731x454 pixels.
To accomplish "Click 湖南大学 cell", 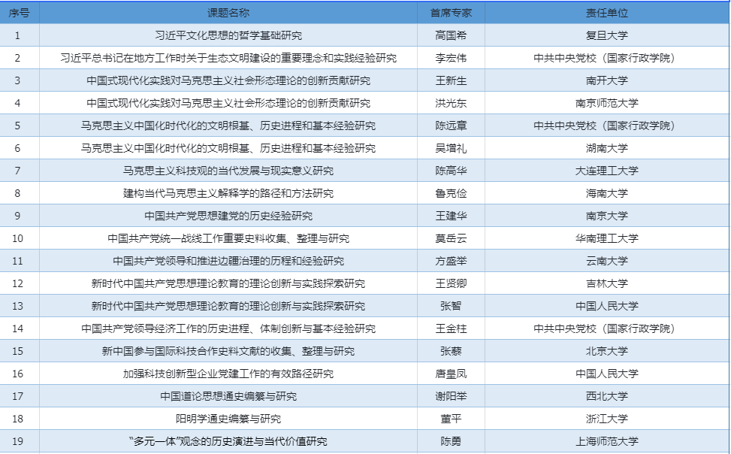I will (606, 148).
